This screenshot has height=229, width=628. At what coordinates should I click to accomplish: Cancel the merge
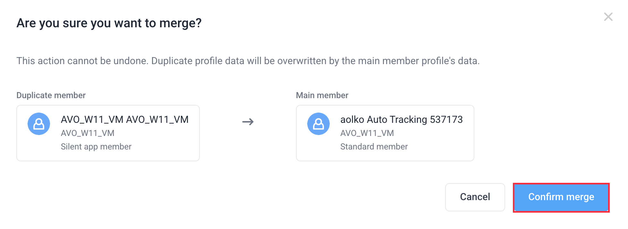475,197
